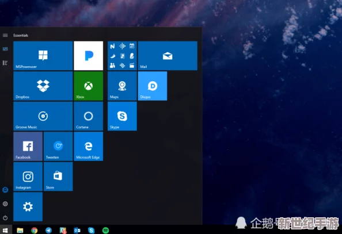Image resolution: width=342 pixels, height=234 pixels.
Task: Expand the Start menu hamburger navigation
Action: 5,35
